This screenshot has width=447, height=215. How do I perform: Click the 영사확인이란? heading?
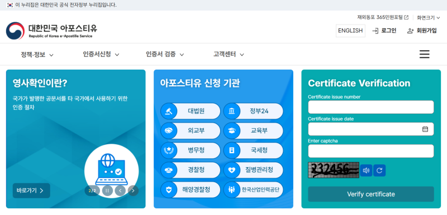[40, 83]
